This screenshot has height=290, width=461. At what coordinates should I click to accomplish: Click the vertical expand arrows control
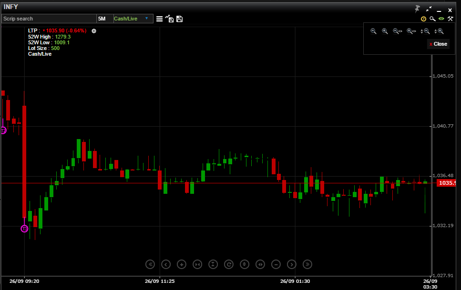click(x=245, y=264)
